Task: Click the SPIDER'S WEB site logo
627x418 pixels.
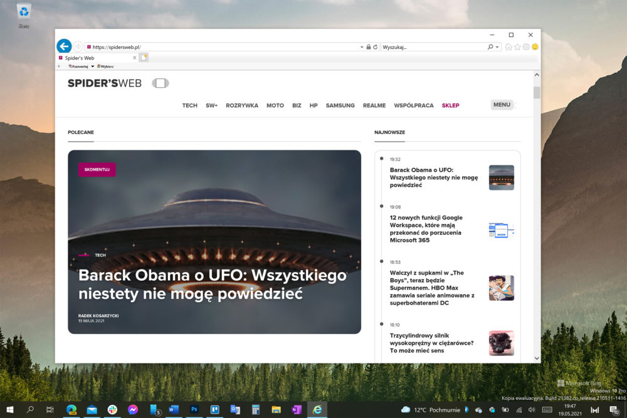Action: [104, 83]
